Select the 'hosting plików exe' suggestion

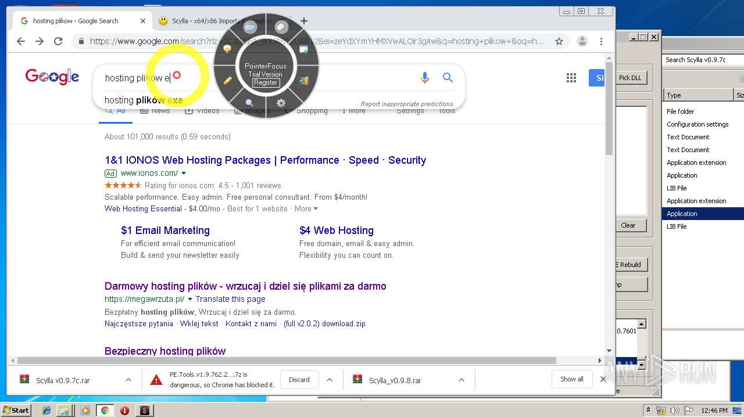click(x=144, y=100)
